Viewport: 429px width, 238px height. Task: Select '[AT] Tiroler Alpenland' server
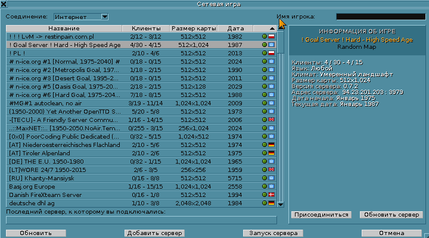[x=141, y=153]
